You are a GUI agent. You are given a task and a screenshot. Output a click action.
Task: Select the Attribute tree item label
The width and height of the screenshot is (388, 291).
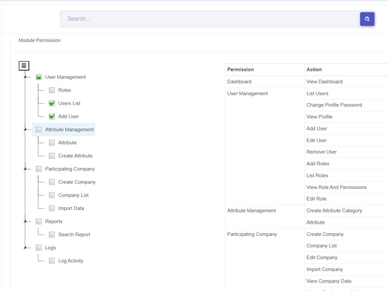point(67,143)
